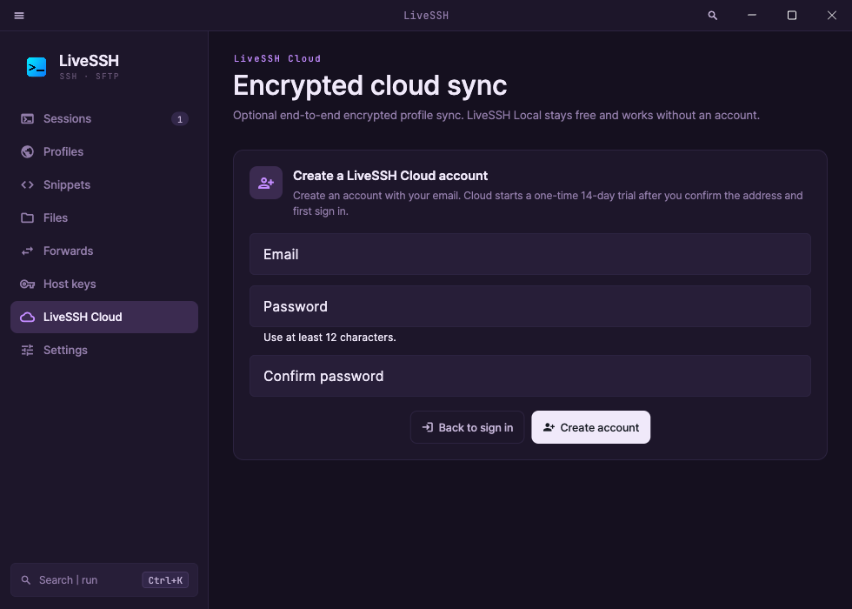This screenshot has width=852, height=609.
Task: Click the purple 'LiveSSH Cloud' overline label
Action: [x=277, y=59]
